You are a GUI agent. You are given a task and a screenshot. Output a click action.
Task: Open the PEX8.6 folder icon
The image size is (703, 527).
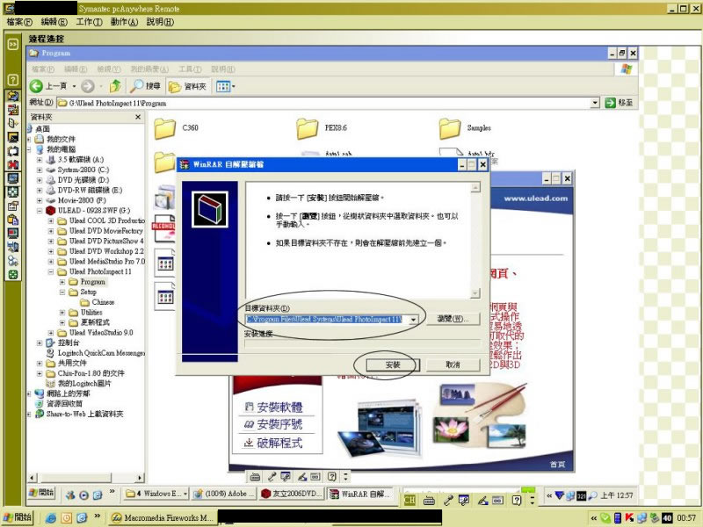(307, 128)
